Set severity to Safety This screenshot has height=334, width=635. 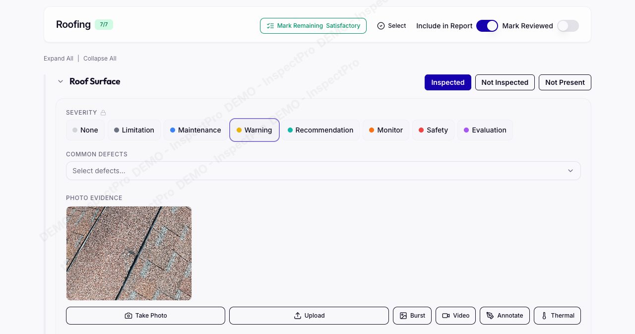433,130
